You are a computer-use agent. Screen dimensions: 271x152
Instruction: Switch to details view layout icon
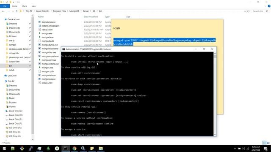264,143
